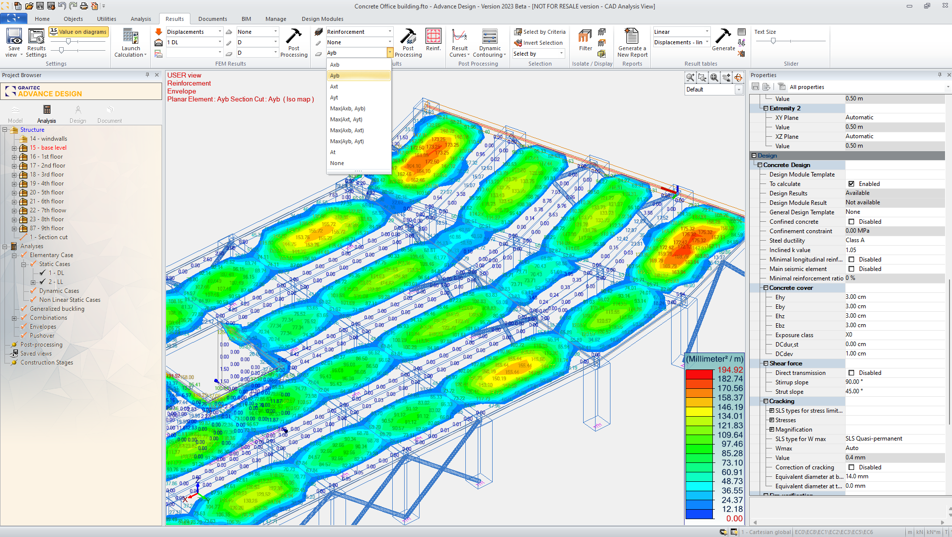Toggle the Confined concrete checkbox
This screenshot has width=952, height=537.
tap(851, 222)
